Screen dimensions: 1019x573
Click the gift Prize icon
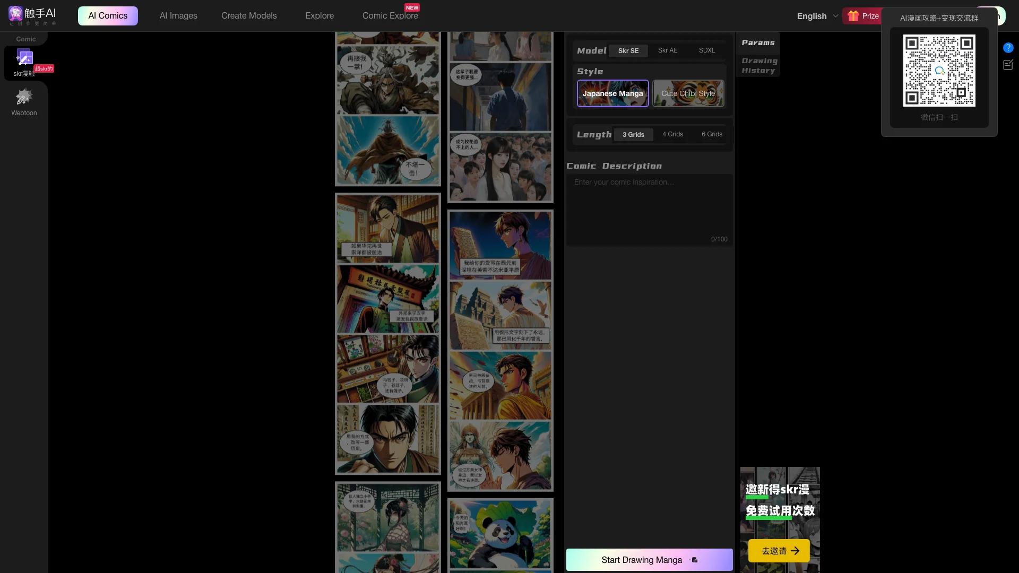click(853, 16)
